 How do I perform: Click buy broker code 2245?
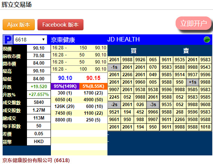click(114, 97)
